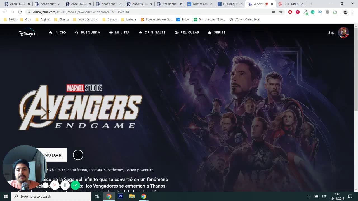Open MI LISTA watchlist
This screenshot has height=201, width=358.
(x=119, y=33)
